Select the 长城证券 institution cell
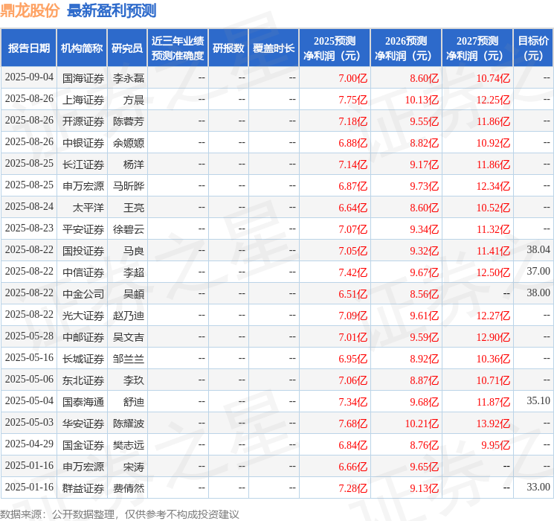This screenshot has width=554, height=521. (83, 359)
